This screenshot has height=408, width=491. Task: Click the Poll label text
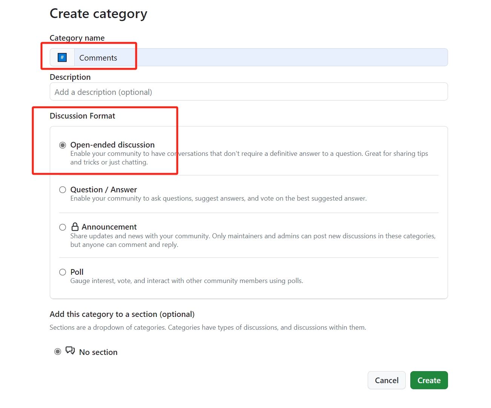coord(77,272)
